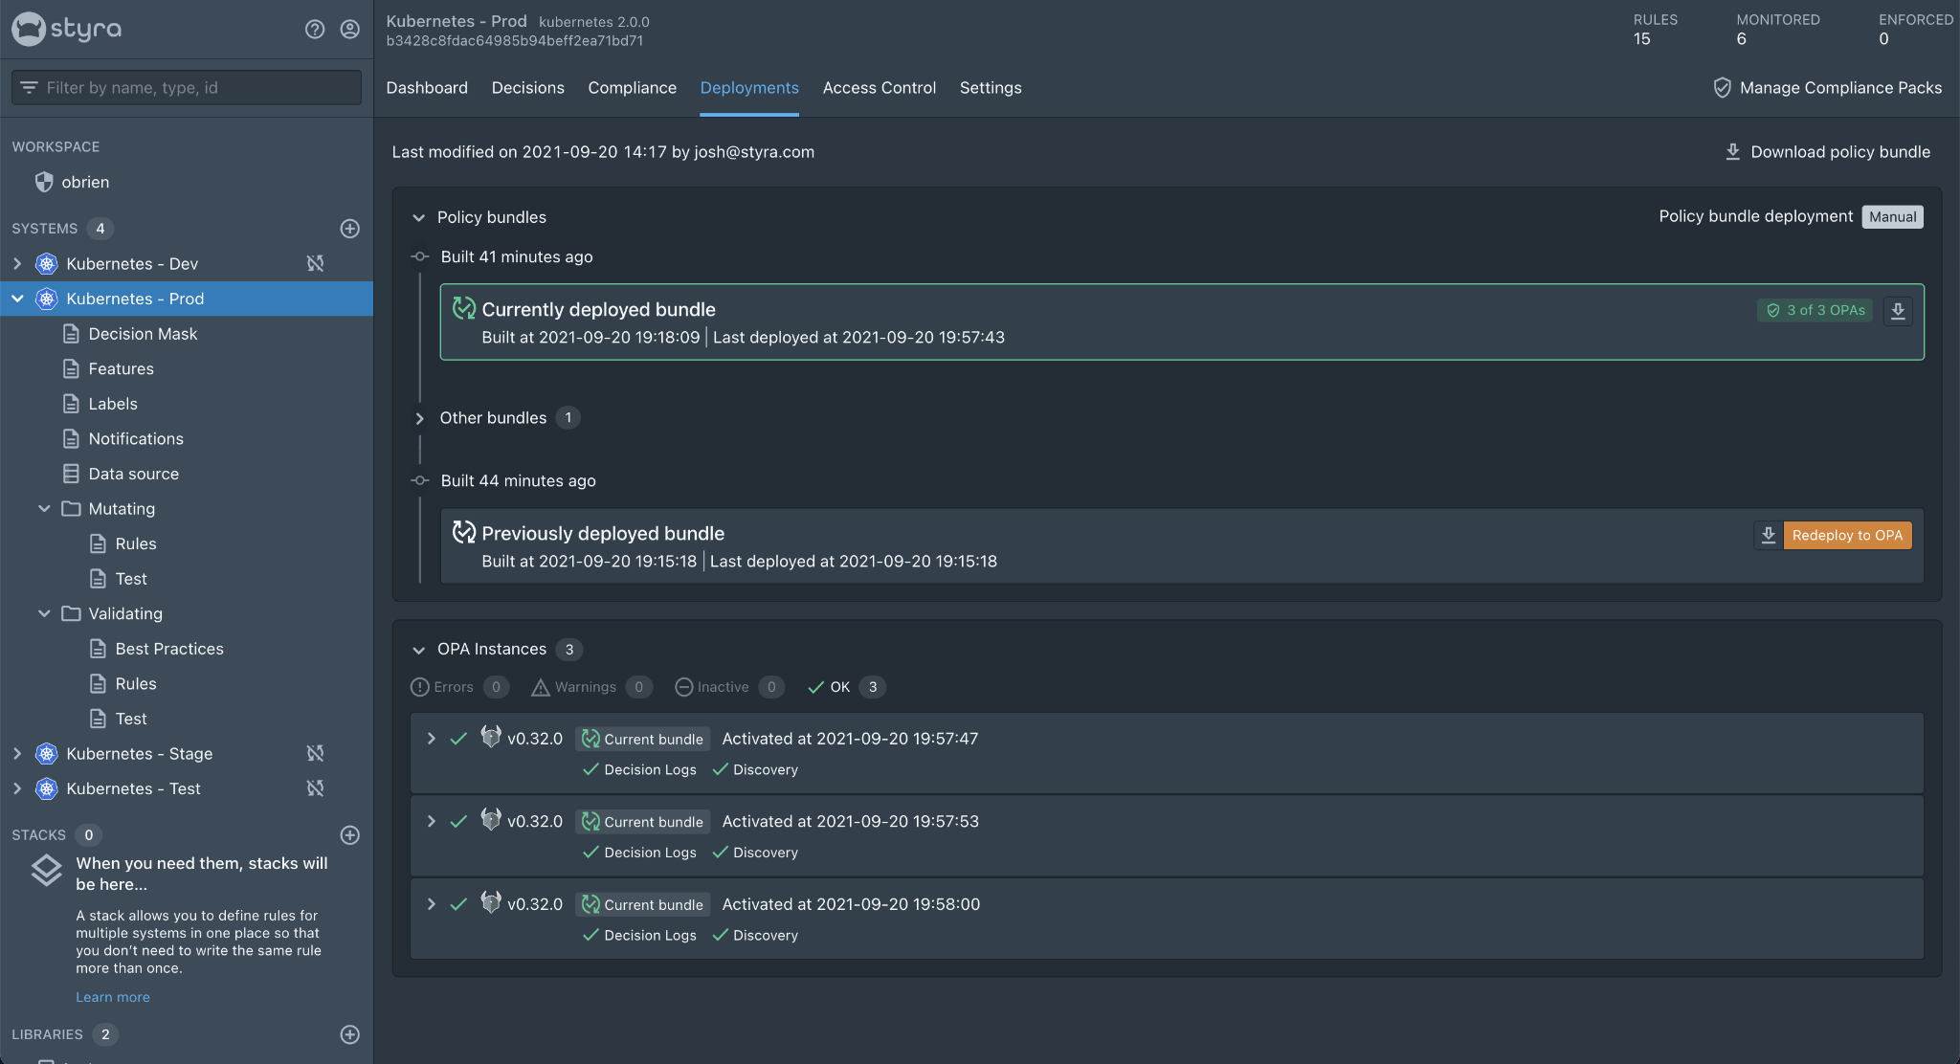Open the Decisions tab
The image size is (1960, 1064).
528,88
